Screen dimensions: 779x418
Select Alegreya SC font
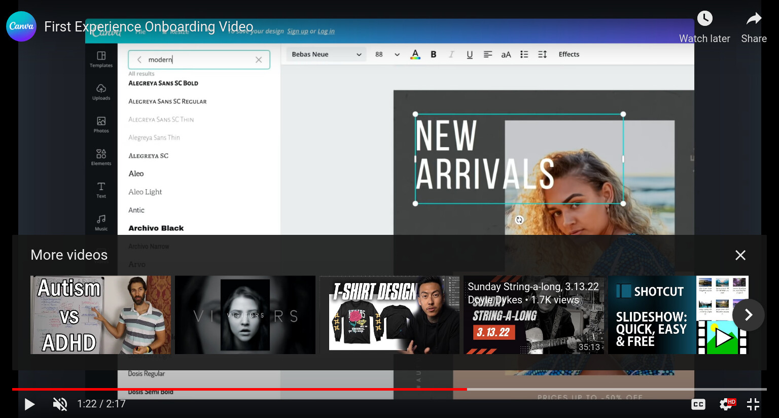(149, 156)
